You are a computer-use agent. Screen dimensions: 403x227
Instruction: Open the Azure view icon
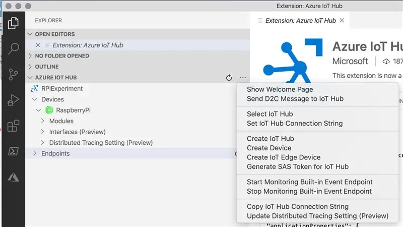[13, 177]
